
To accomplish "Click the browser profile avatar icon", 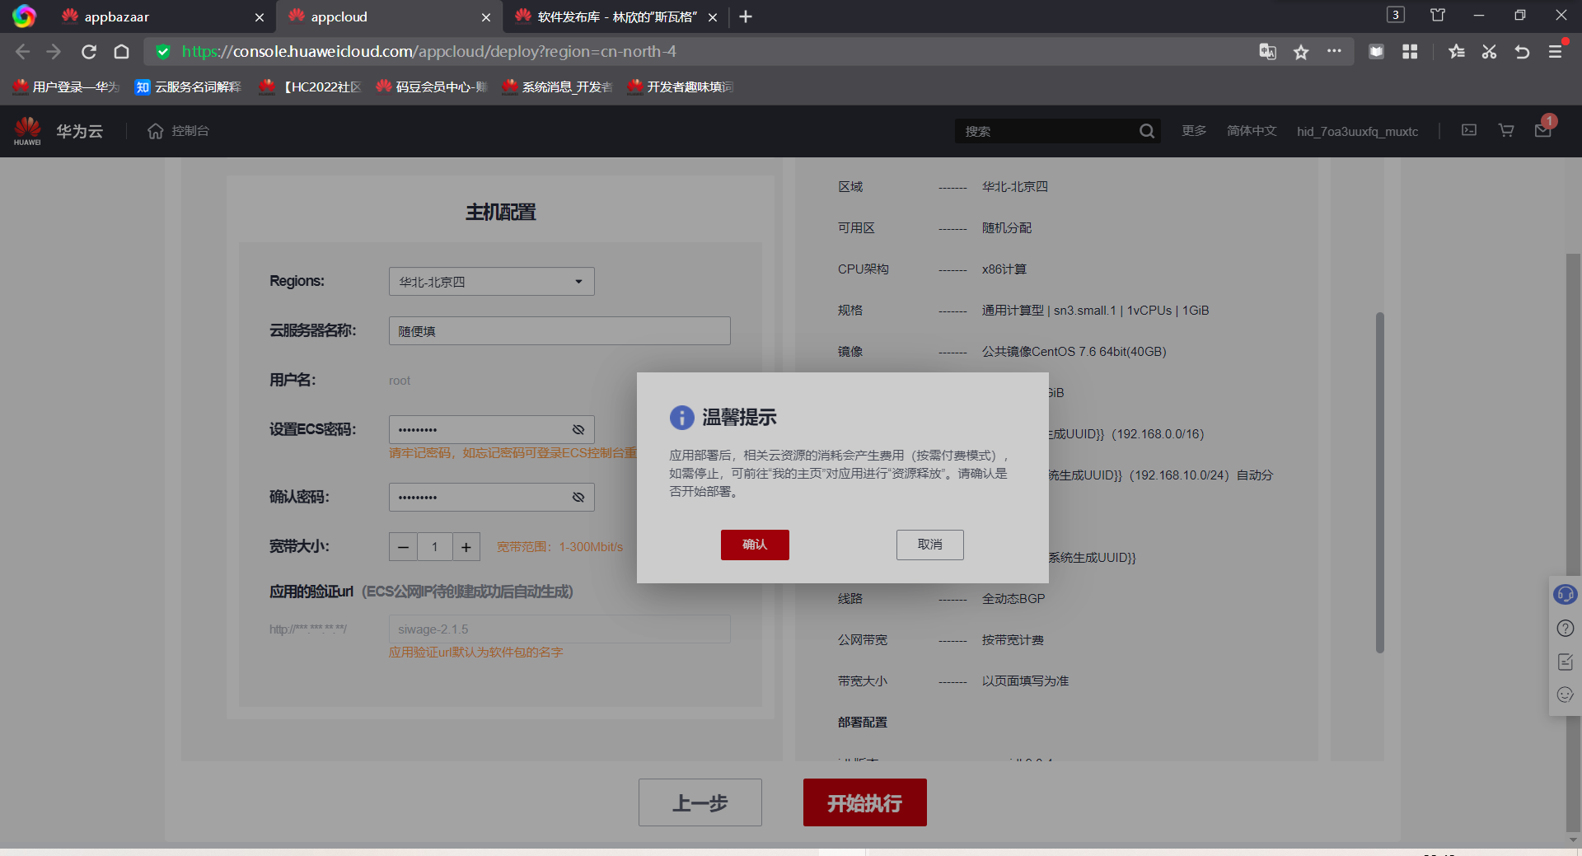I will tap(24, 16).
